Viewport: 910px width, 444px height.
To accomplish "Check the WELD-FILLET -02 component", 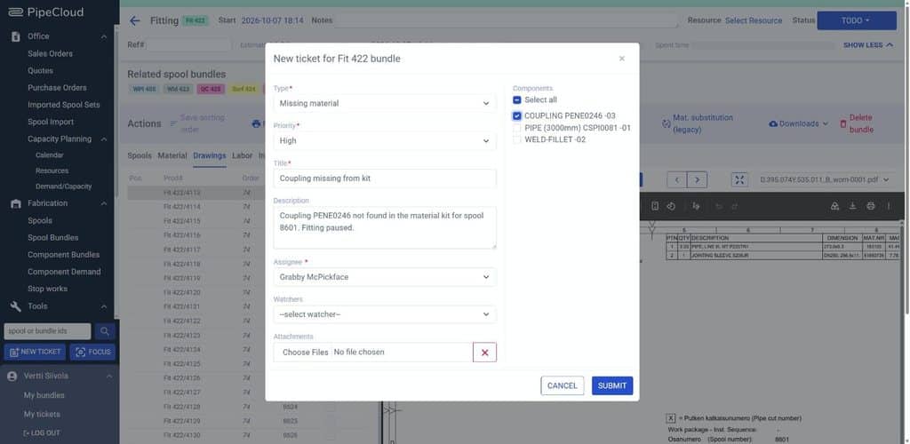I will tap(517, 139).
